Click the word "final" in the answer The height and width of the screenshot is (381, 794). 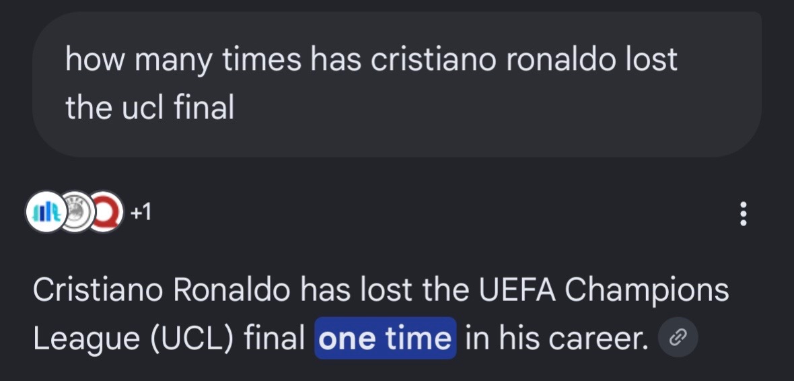[274, 338]
